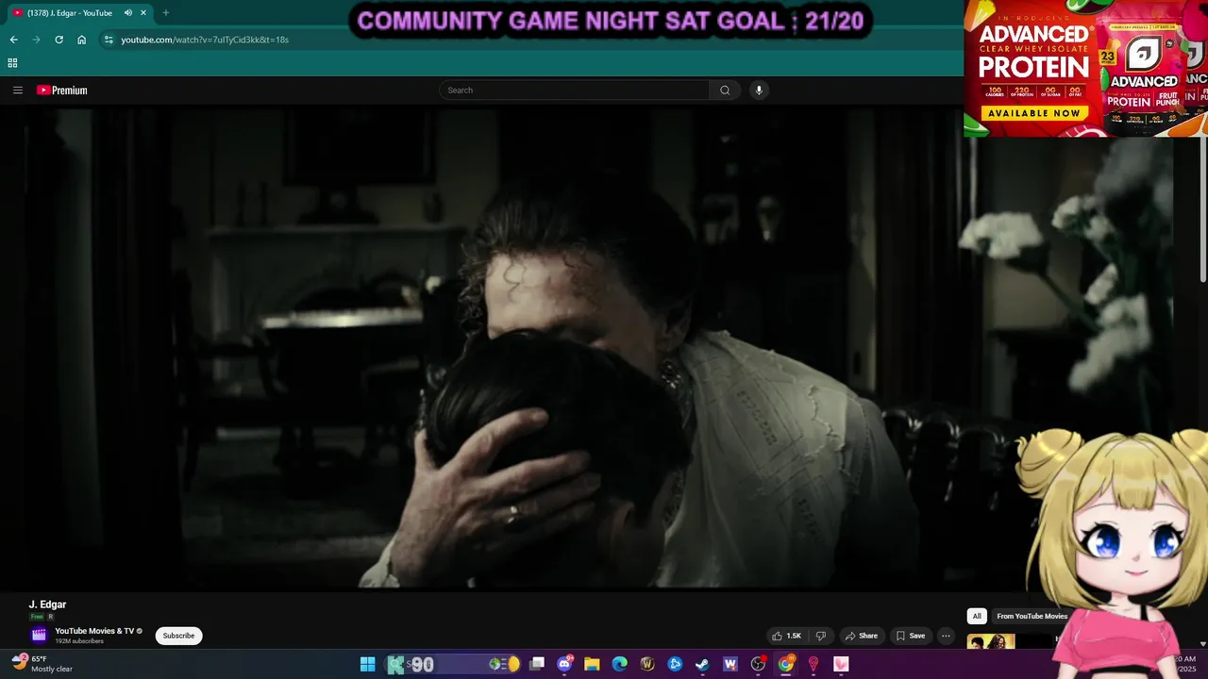Image resolution: width=1208 pixels, height=679 pixels.
Task: Reload the current page
Action: [x=59, y=40]
